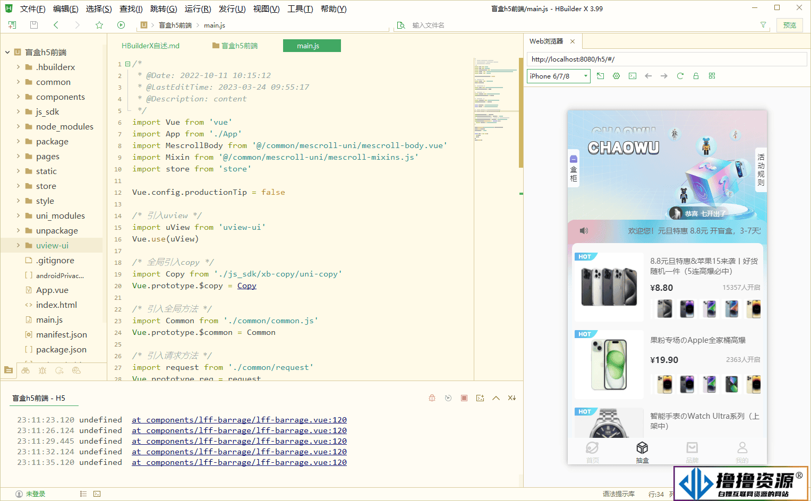Expand the components folder
Screen dimensions: 811x501
pyautogui.click(x=18, y=97)
